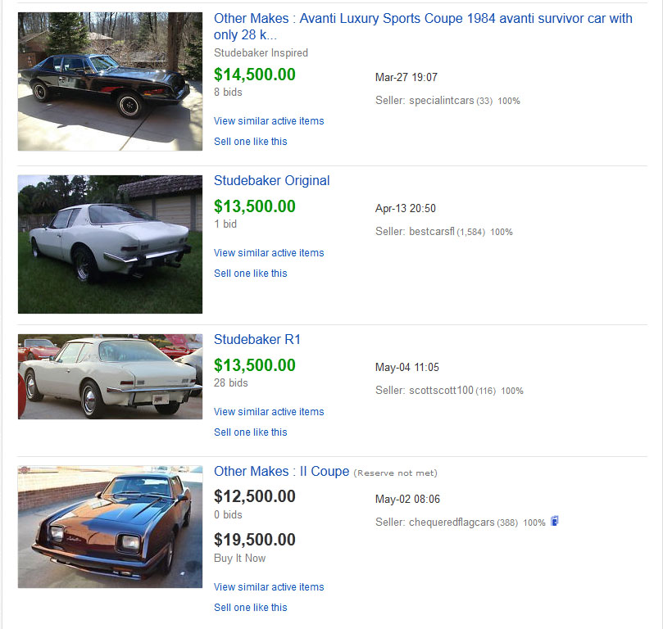The image size is (663, 629).
Task: Open the Studebaker Original car thumbnail
Action: click(110, 244)
